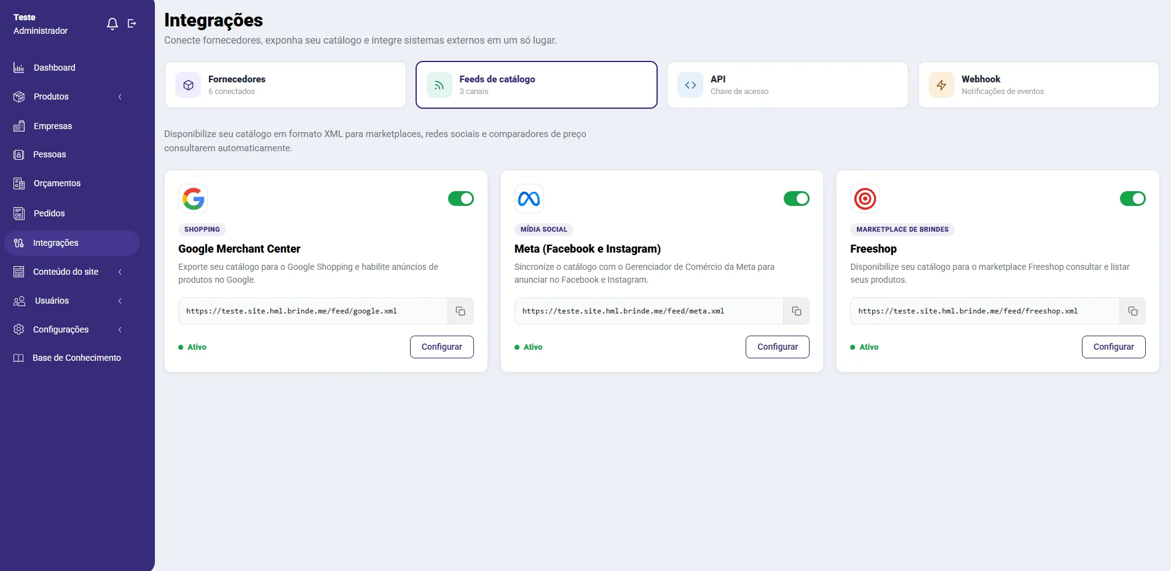This screenshot has width=1171, height=571.
Task: Click the Freeshop card title
Action: click(873, 249)
